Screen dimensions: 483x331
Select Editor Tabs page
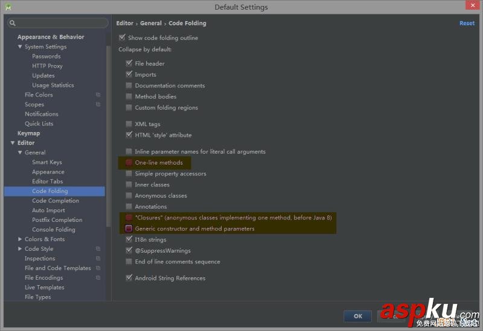pos(48,181)
